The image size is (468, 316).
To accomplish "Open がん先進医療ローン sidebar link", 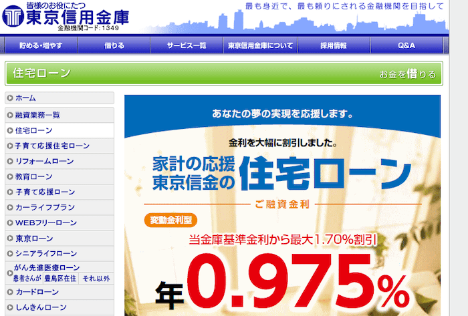I will (47, 267).
